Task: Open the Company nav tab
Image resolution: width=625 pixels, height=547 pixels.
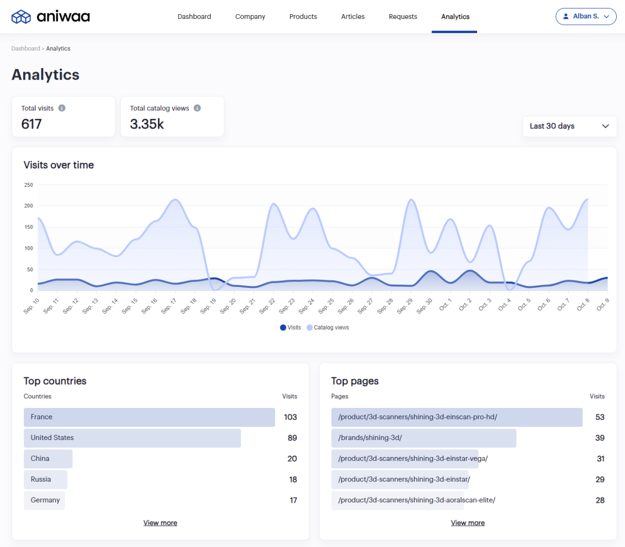Action: (x=250, y=17)
